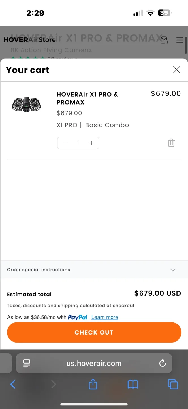
Task: Click the CHECK OUT button
Action: pos(94,332)
